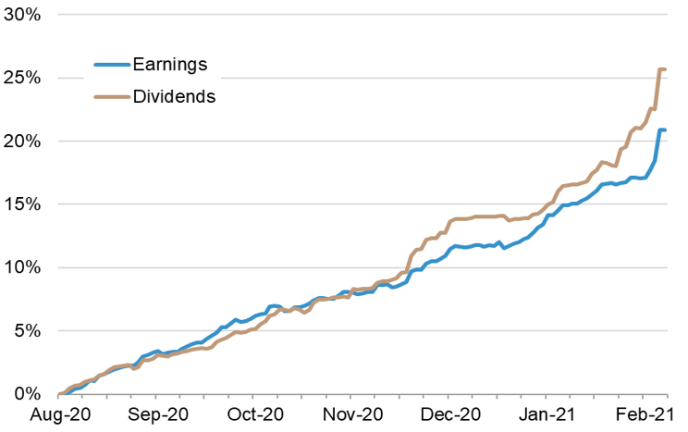
Task: Click the Oct-20 x-axis label
Action: 255,414
